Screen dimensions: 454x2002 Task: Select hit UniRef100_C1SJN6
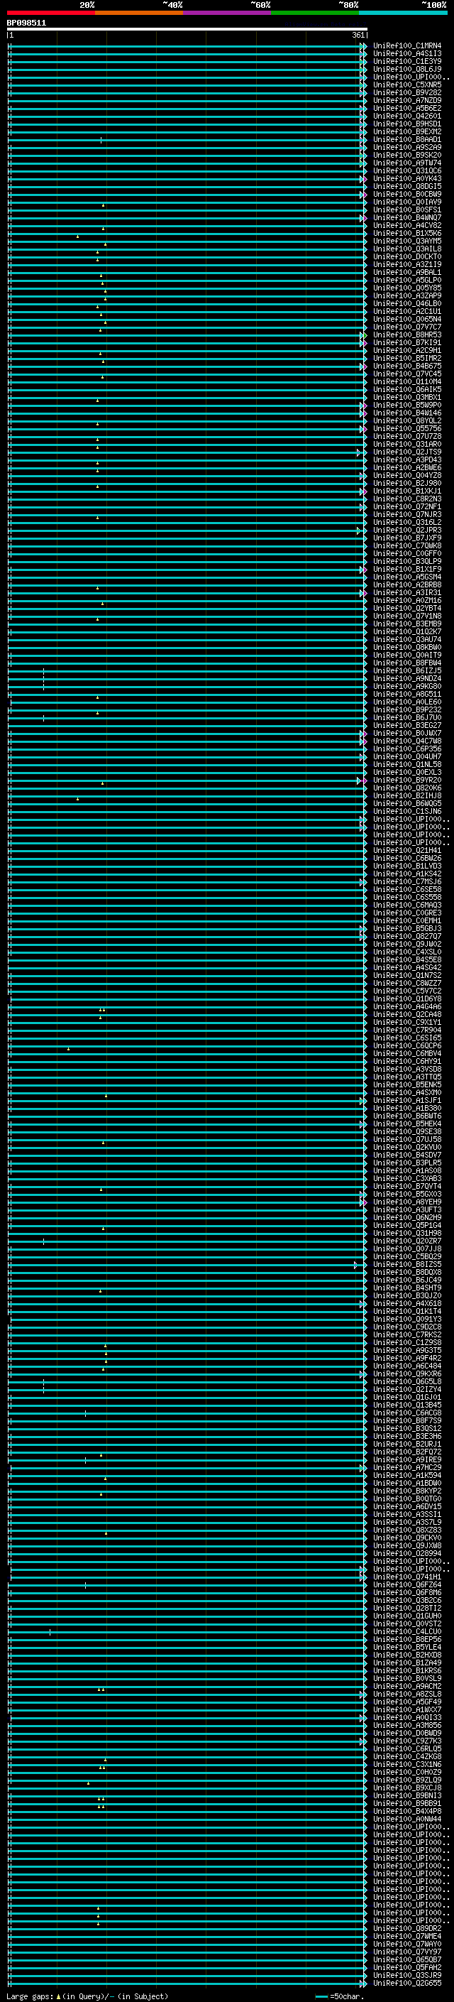point(406,811)
